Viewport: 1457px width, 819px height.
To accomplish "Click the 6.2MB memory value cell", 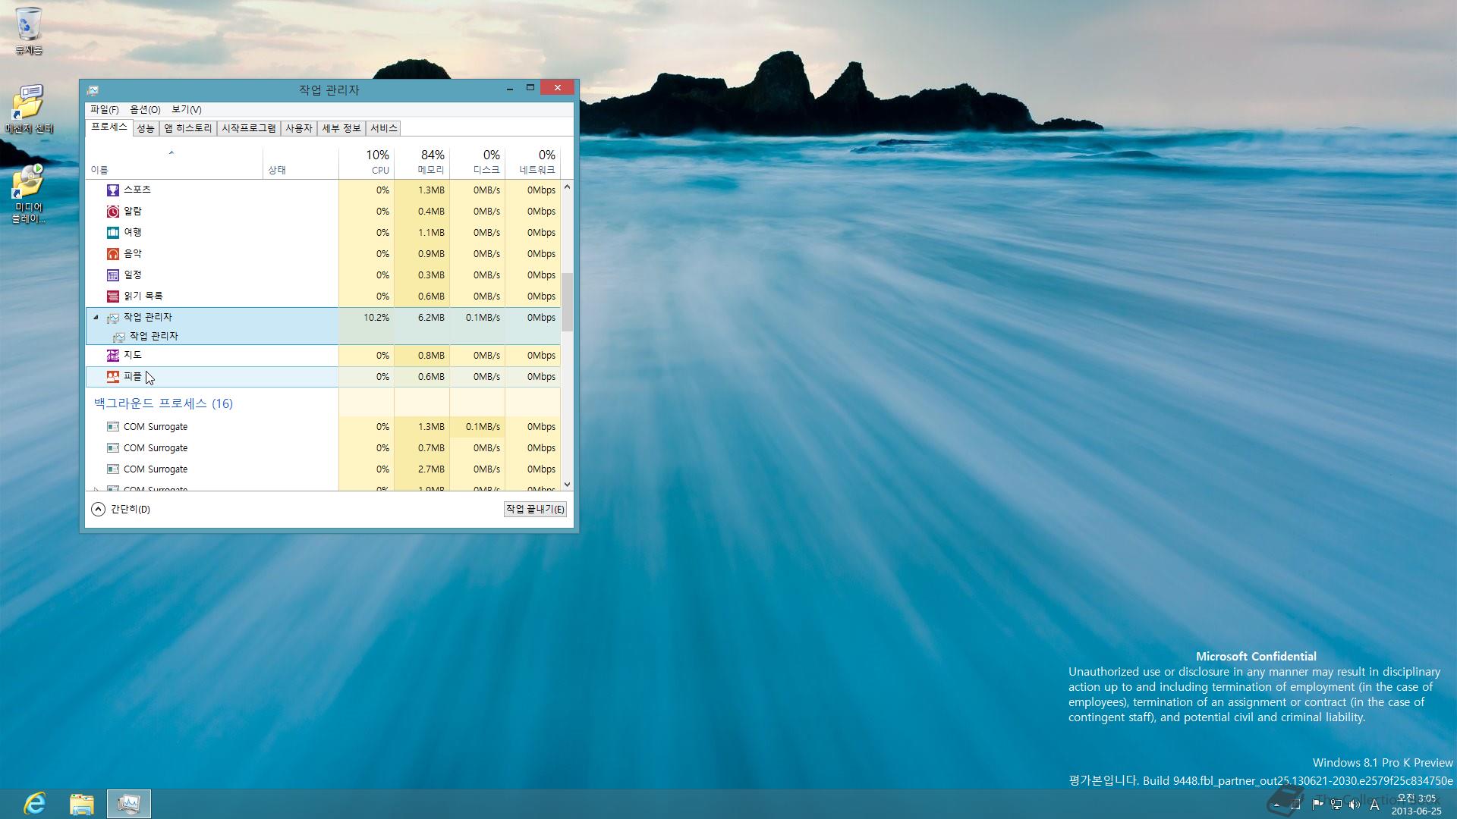I will click(x=422, y=318).
